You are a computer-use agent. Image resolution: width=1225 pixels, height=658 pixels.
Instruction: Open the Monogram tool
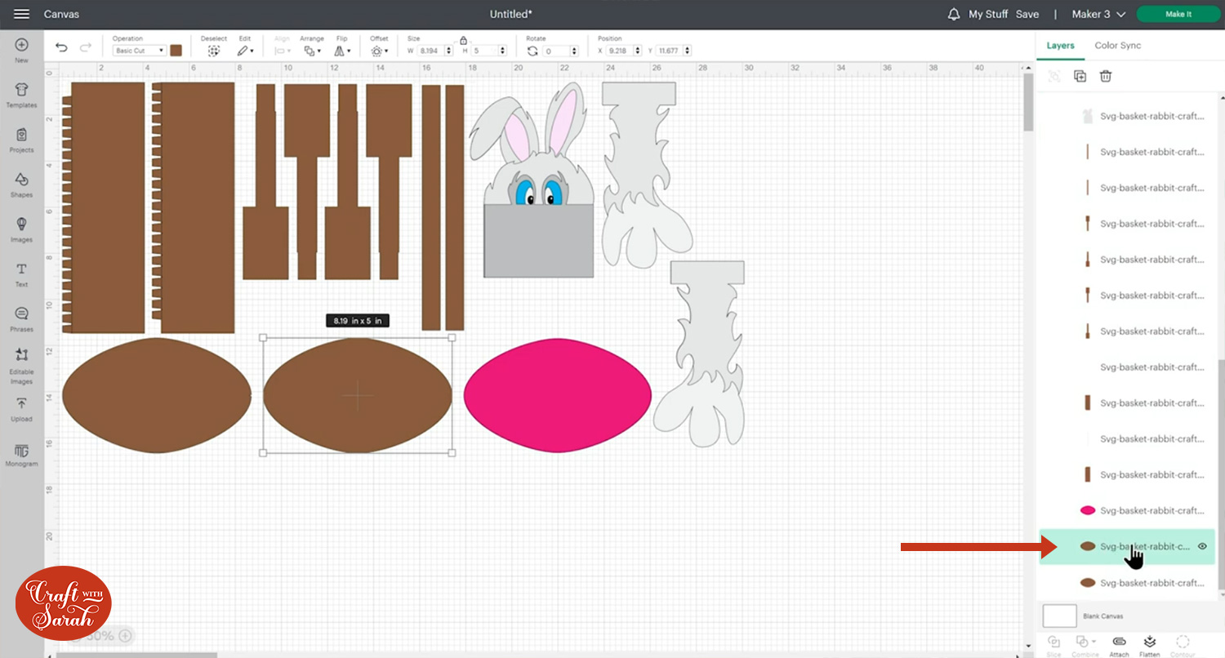21,455
